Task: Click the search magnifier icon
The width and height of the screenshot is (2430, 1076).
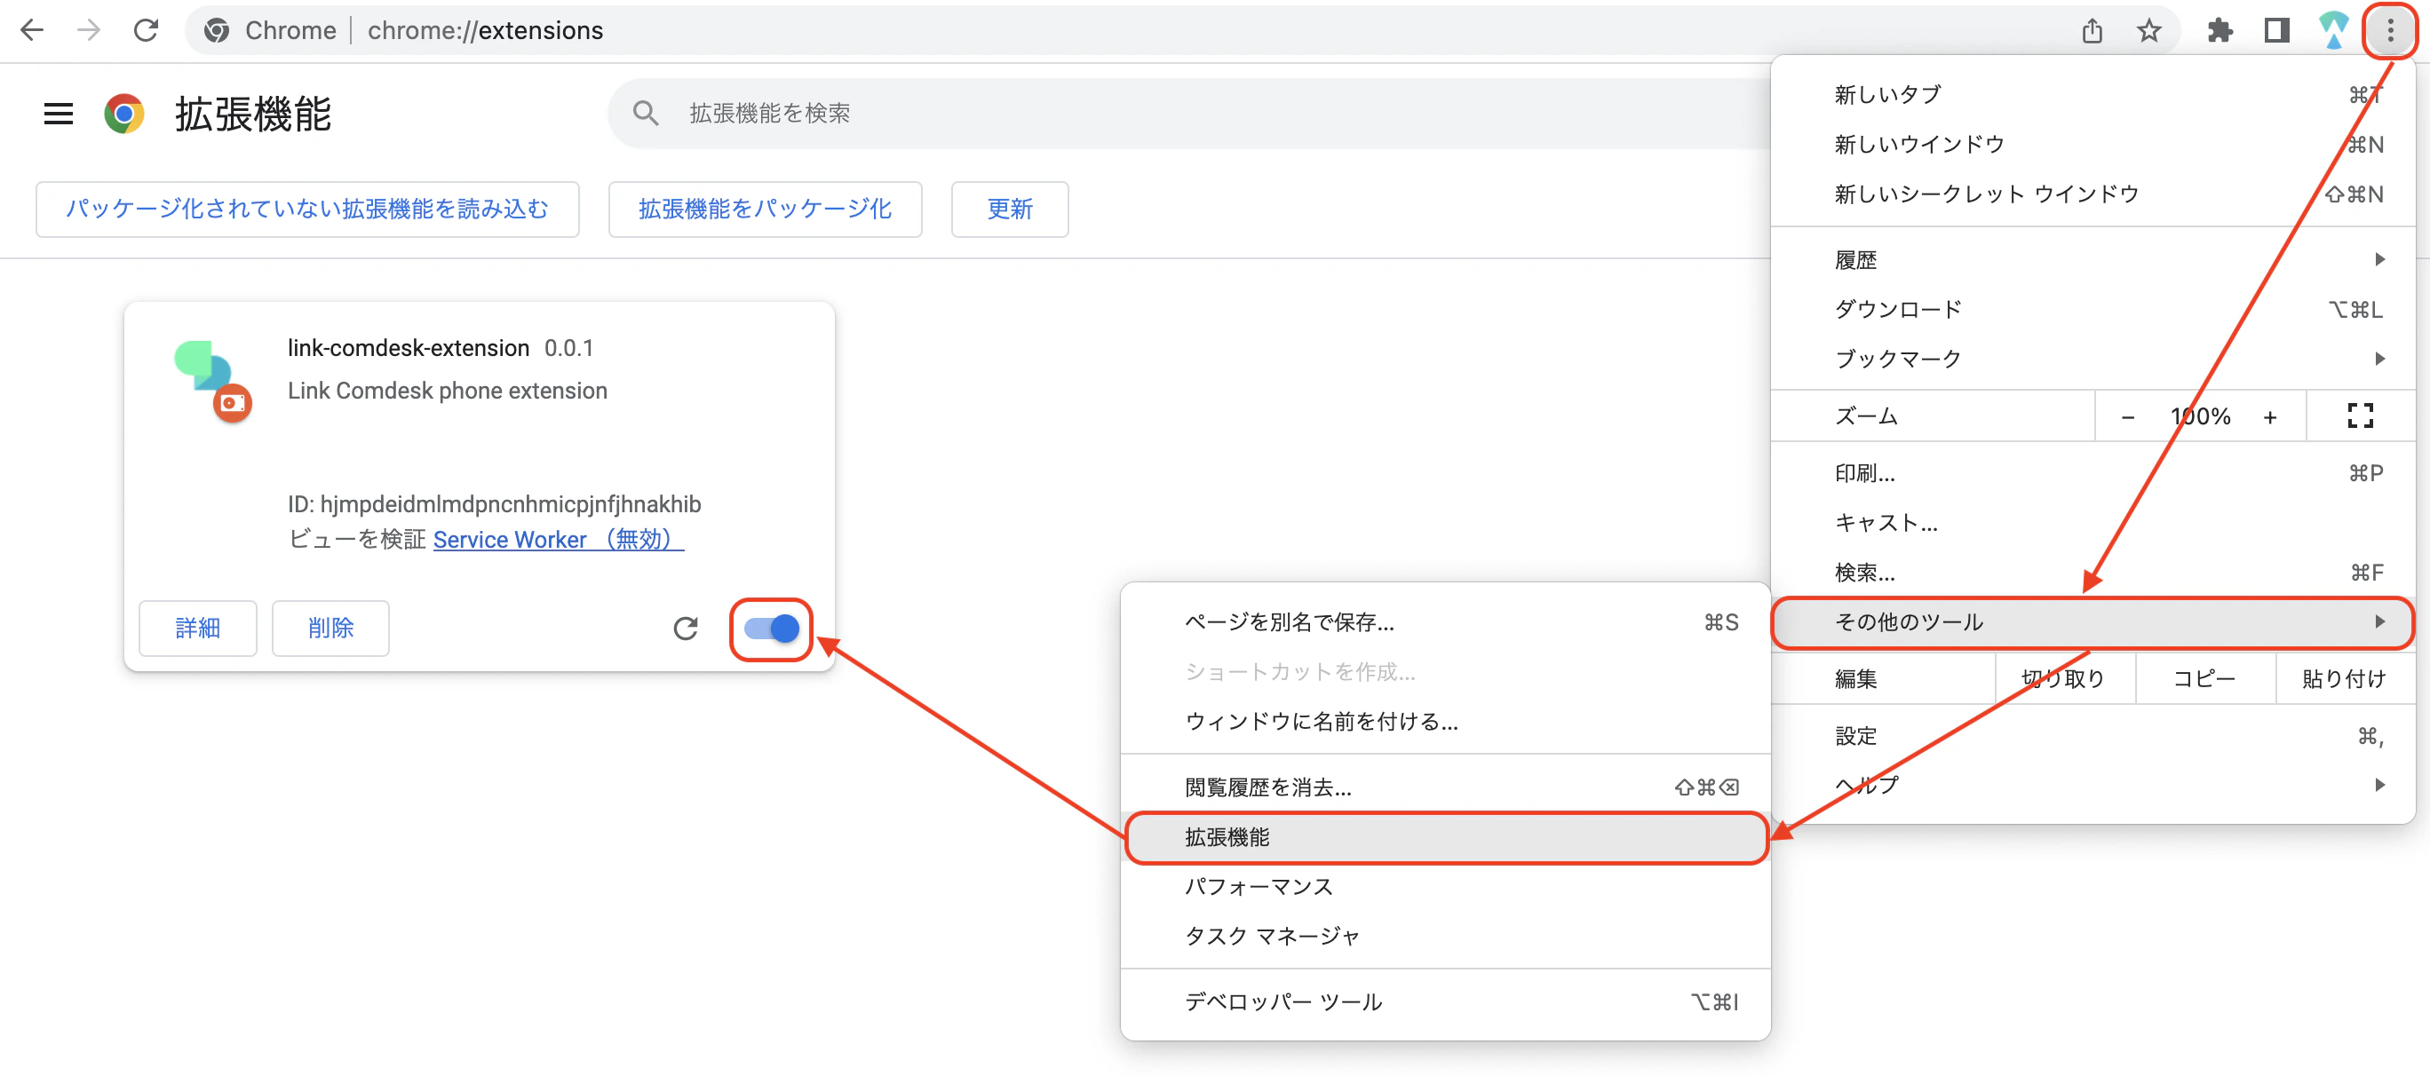Action: [x=645, y=113]
